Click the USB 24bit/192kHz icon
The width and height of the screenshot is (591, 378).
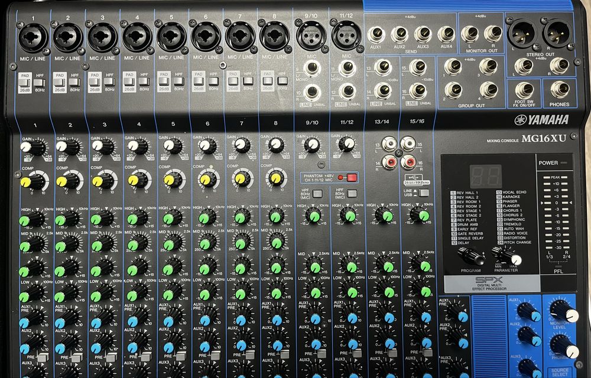point(416,179)
